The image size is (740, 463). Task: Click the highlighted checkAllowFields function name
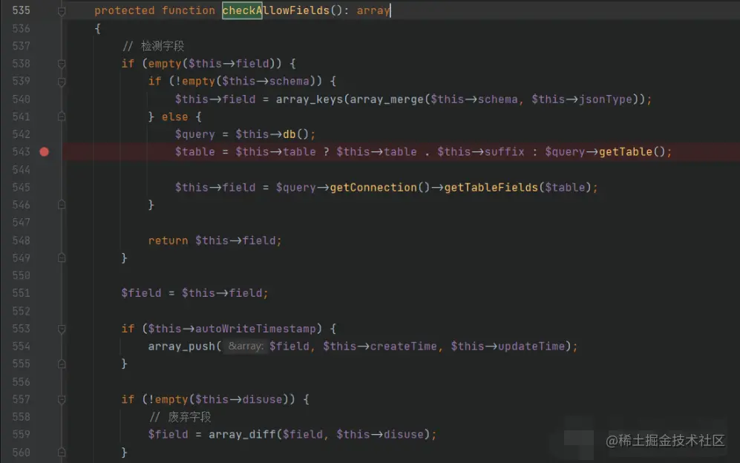(275, 10)
